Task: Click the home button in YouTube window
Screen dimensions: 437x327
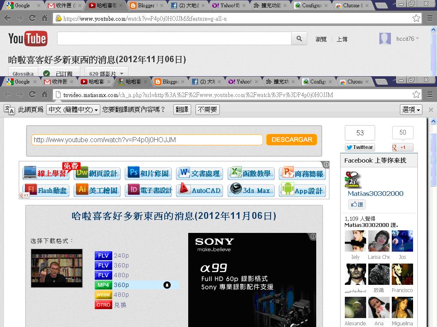Action: [x=44, y=19]
